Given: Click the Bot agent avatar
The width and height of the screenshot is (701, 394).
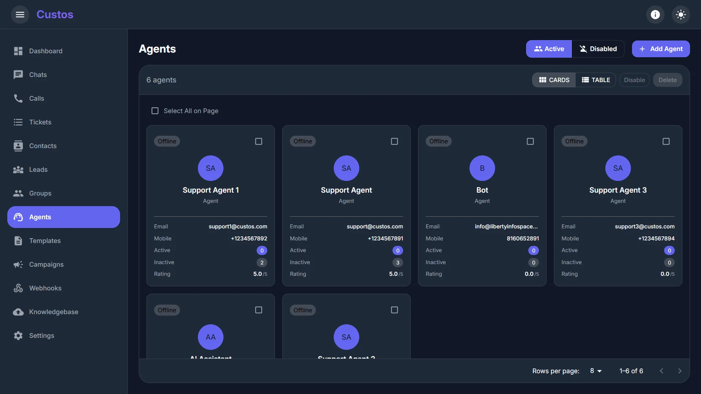Looking at the screenshot, I should (x=482, y=168).
